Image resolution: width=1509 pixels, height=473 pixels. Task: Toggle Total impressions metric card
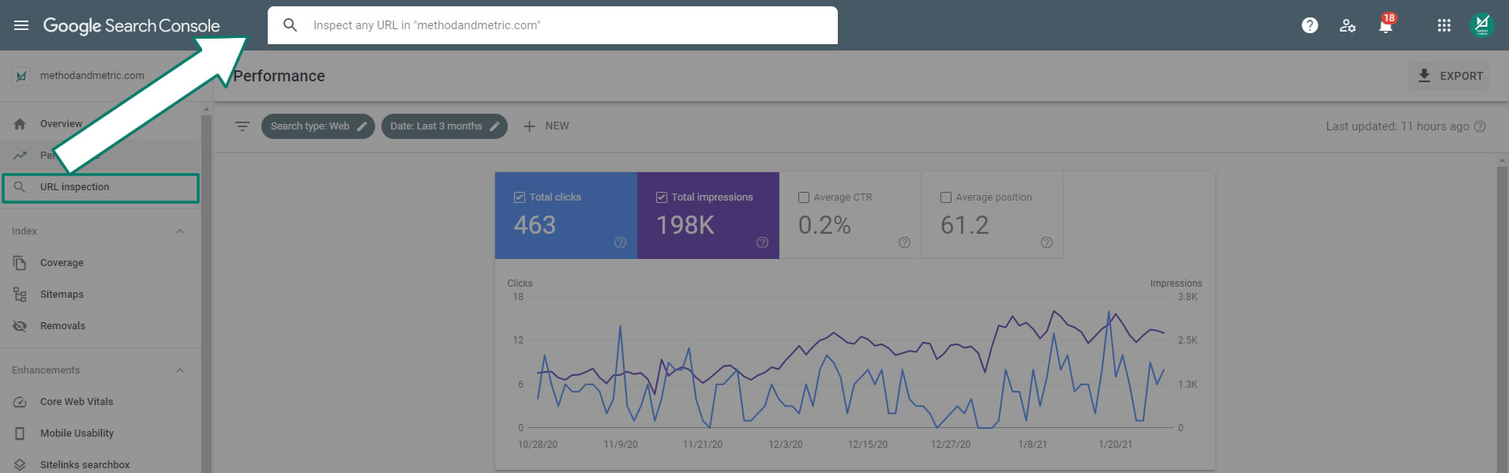pyautogui.click(x=708, y=216)
